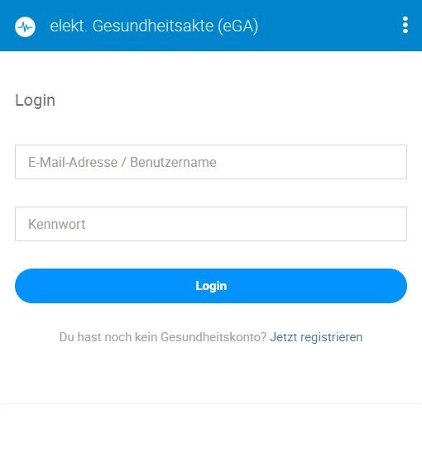Click the blue app header bar
This screenshot has height=452, width=422.
(211, 26)
